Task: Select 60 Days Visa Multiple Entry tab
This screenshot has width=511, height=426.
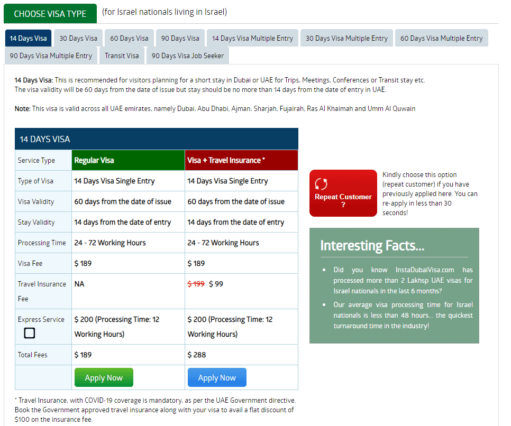Action: point(441,38)
